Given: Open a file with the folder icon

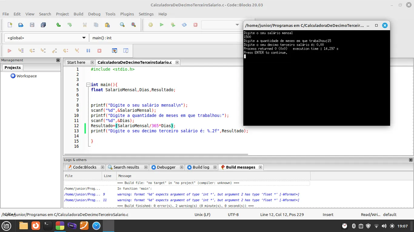Looking at the screenshot, I should point(21,25).
